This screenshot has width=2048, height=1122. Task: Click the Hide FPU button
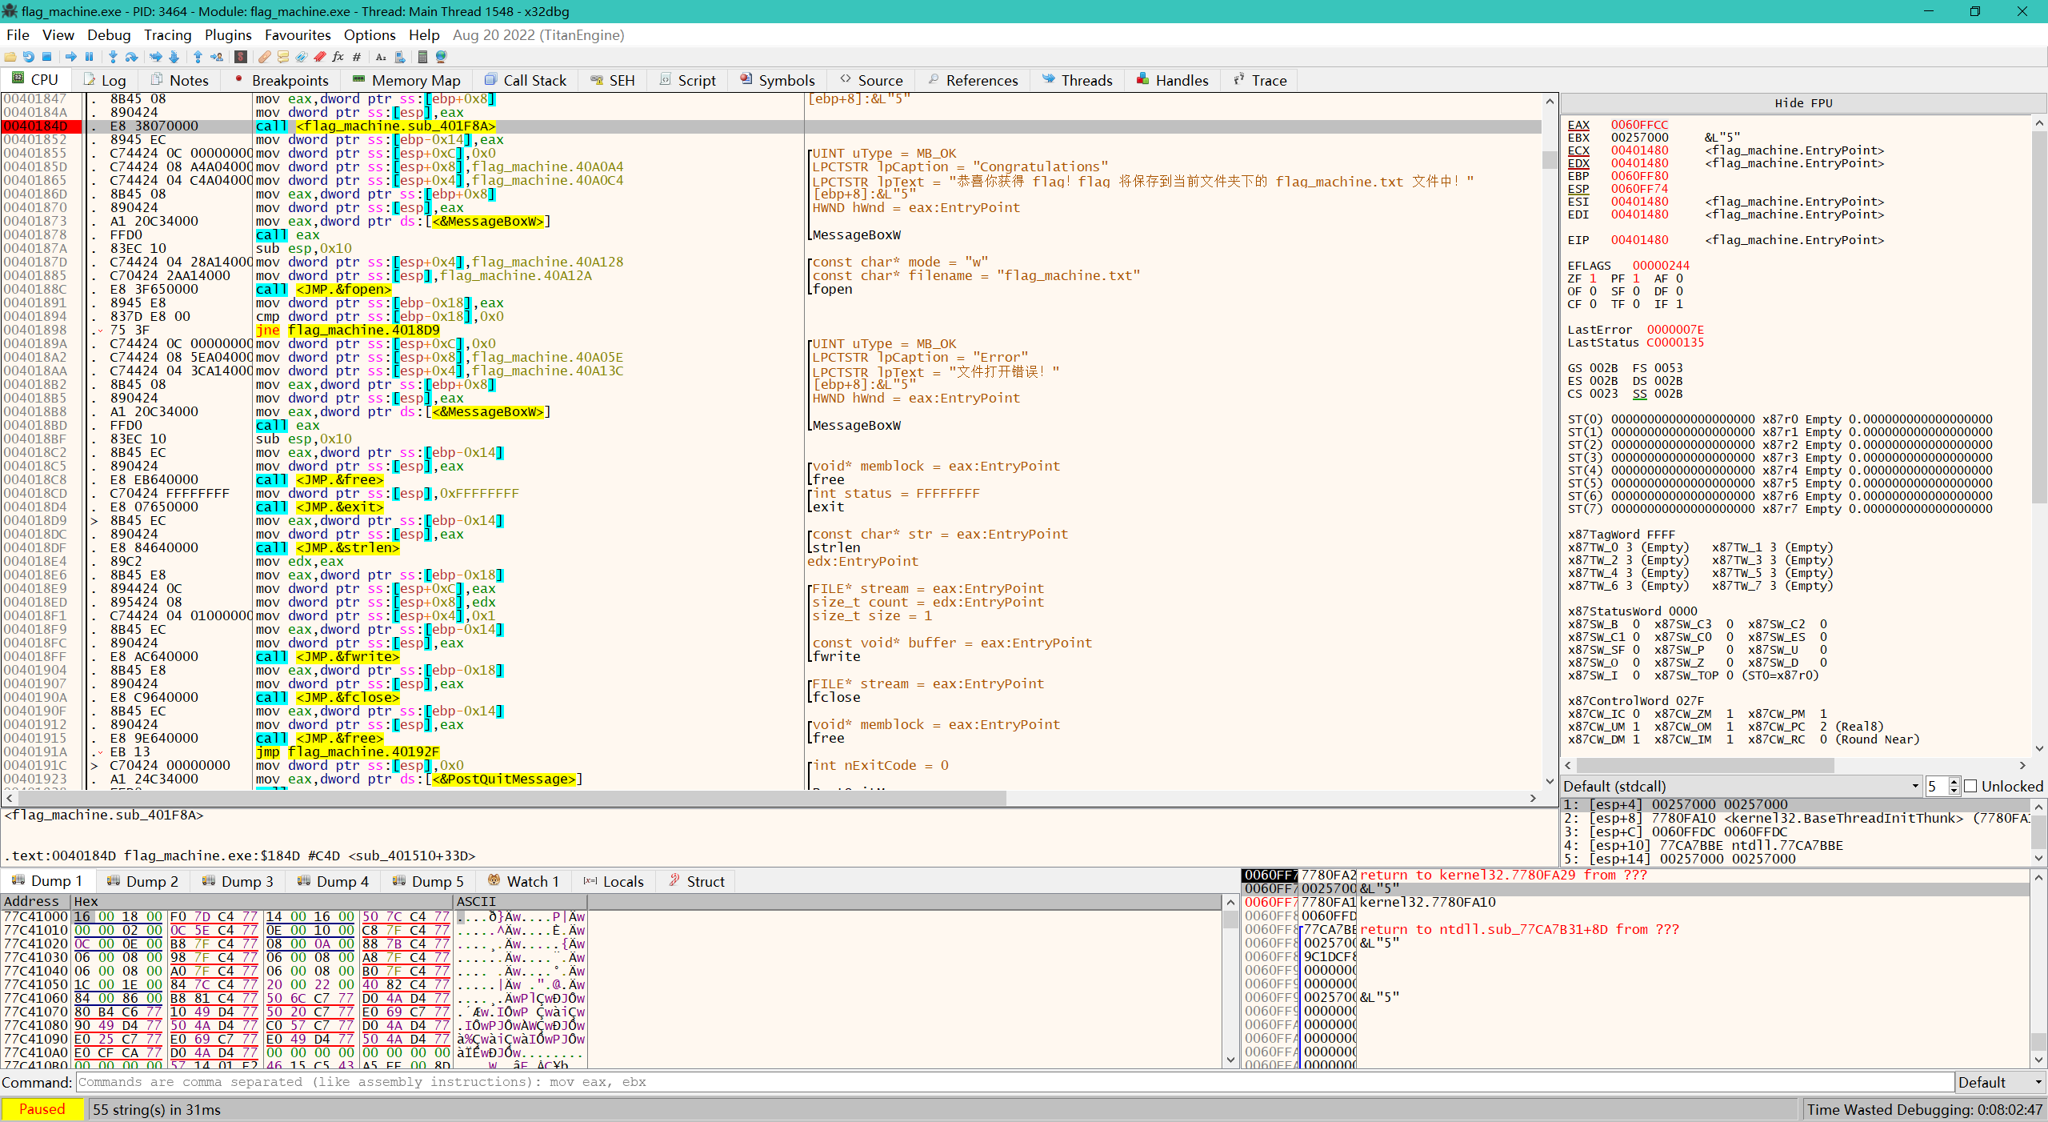pos(1803,103)
